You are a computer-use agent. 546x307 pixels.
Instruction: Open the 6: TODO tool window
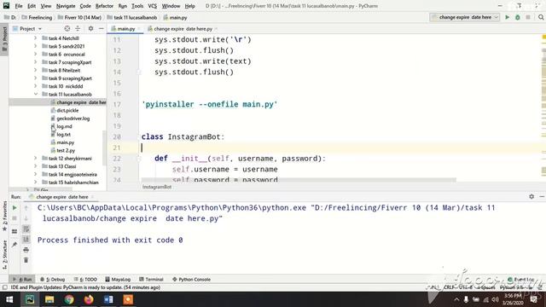pos(85,279)
